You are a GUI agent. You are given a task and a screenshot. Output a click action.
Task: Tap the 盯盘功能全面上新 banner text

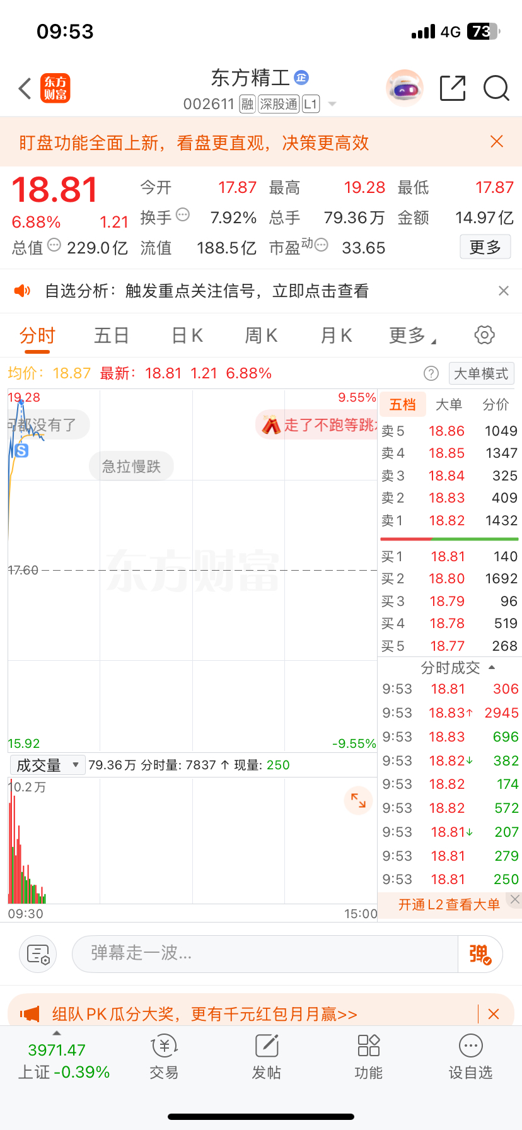click(x=194, y=143)
